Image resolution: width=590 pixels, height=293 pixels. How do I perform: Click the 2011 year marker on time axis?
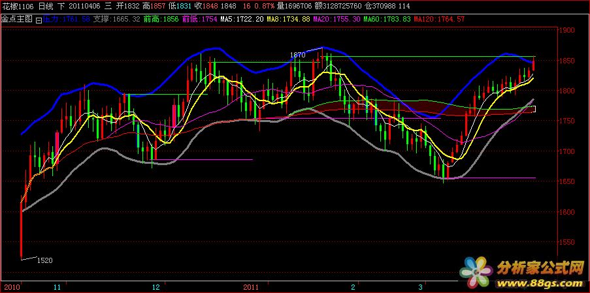click(251, 286)
